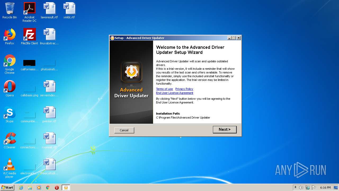
Task: Select electronicsu... file icon
Action: [29, 169]
